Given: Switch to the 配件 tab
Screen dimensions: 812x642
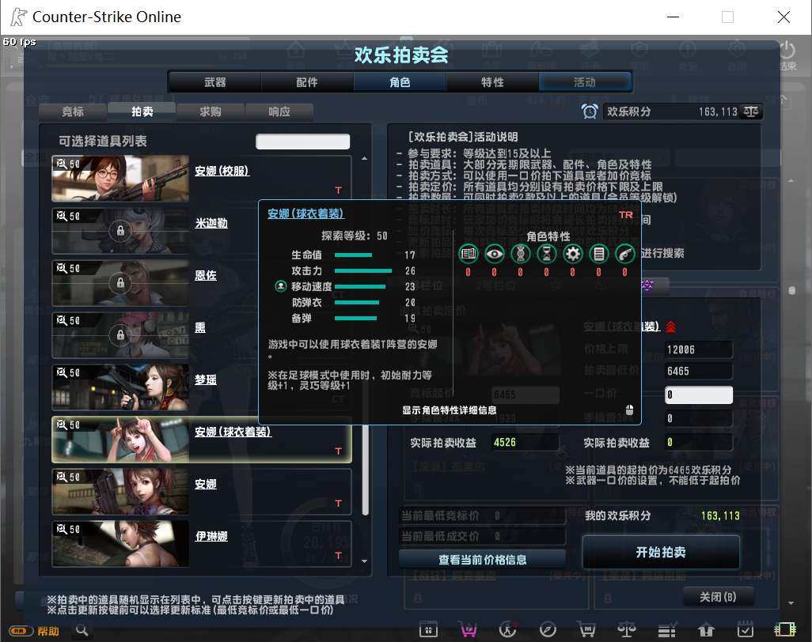Looking at the screenshot, I should coord(307,82).
